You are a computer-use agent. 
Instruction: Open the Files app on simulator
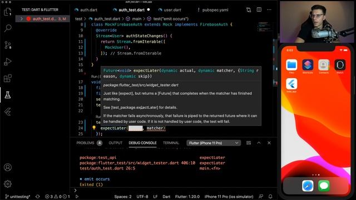pos(291,65)
